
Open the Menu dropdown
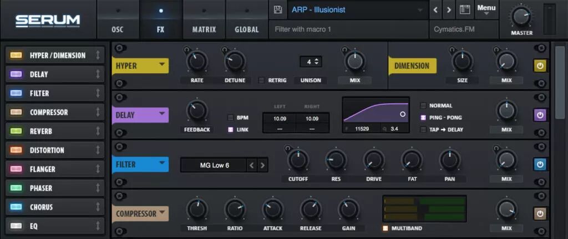(x=486, y=10)
